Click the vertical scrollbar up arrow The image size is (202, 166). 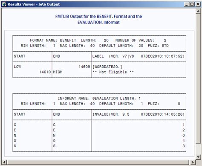[x=198, y=11]
